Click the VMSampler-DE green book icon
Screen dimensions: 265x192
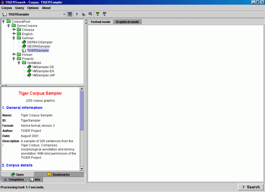tap(29, 67)
